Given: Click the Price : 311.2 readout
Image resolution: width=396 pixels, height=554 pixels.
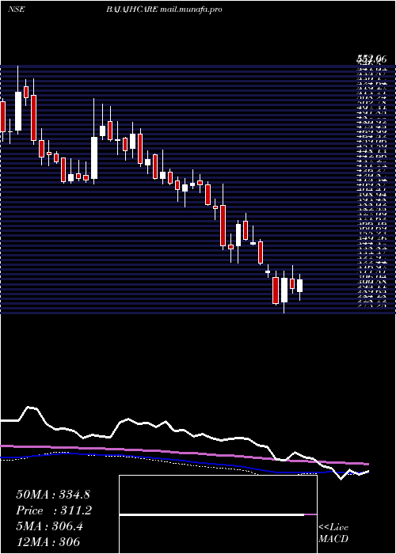Looking at the screenshot, I should 54,510.
